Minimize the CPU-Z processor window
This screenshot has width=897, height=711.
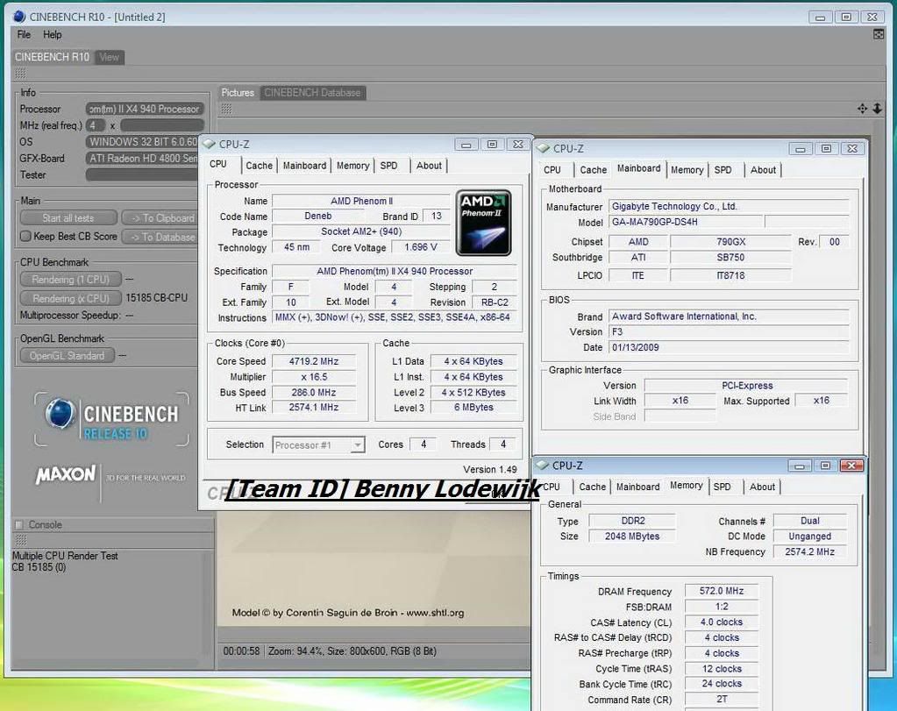(466, 144)
